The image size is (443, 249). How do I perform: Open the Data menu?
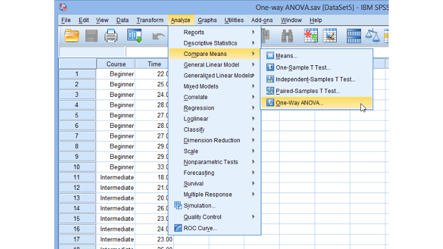(x=122, y=20)
